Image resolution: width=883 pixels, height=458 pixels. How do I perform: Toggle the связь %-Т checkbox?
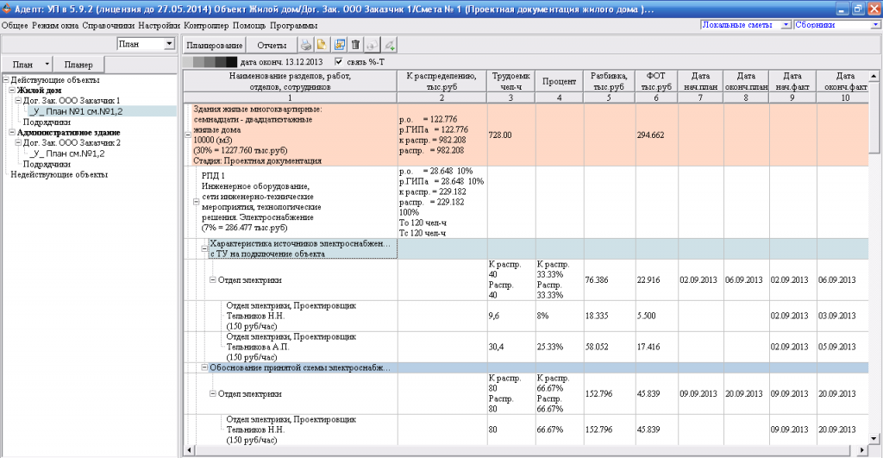tap(338, 61)
